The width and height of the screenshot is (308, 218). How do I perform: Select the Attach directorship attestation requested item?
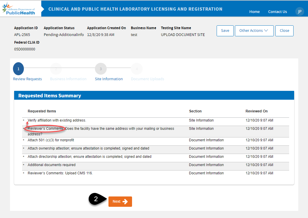tap(89, 157)
